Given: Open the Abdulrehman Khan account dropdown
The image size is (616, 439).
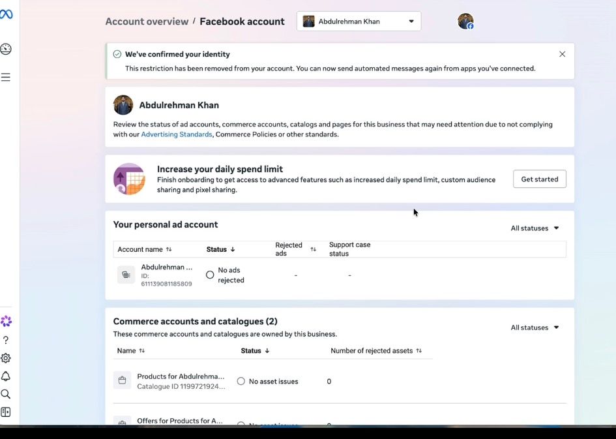Looking at the screenshot, I should (359, 22).
